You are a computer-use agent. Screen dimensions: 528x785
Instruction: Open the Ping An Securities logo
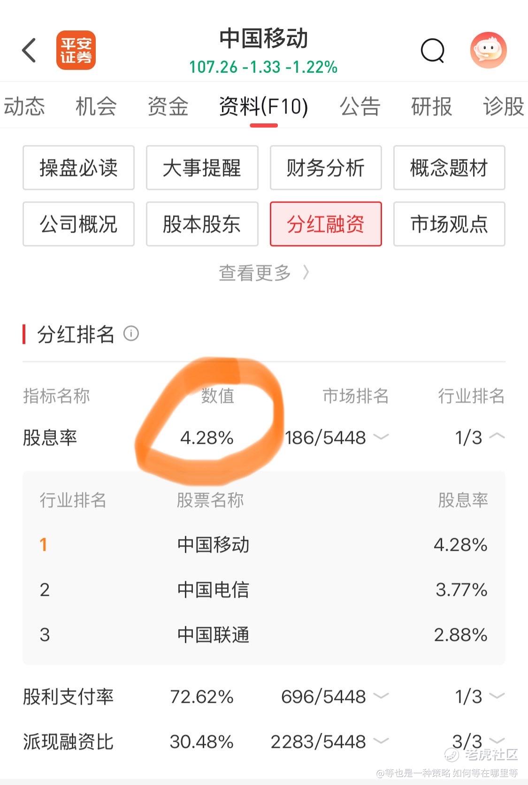[76, 50]
